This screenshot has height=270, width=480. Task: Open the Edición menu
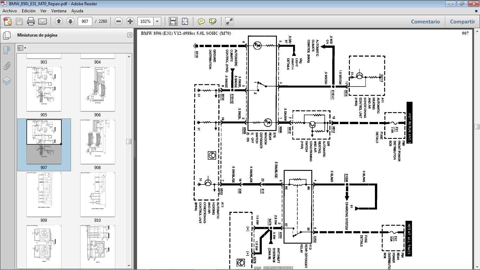[x=28, y=11]
